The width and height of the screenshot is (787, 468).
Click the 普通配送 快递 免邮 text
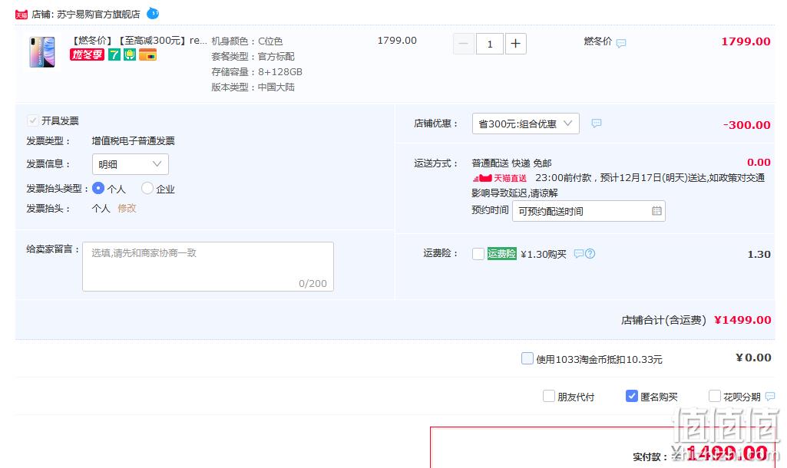pos(511,163)
